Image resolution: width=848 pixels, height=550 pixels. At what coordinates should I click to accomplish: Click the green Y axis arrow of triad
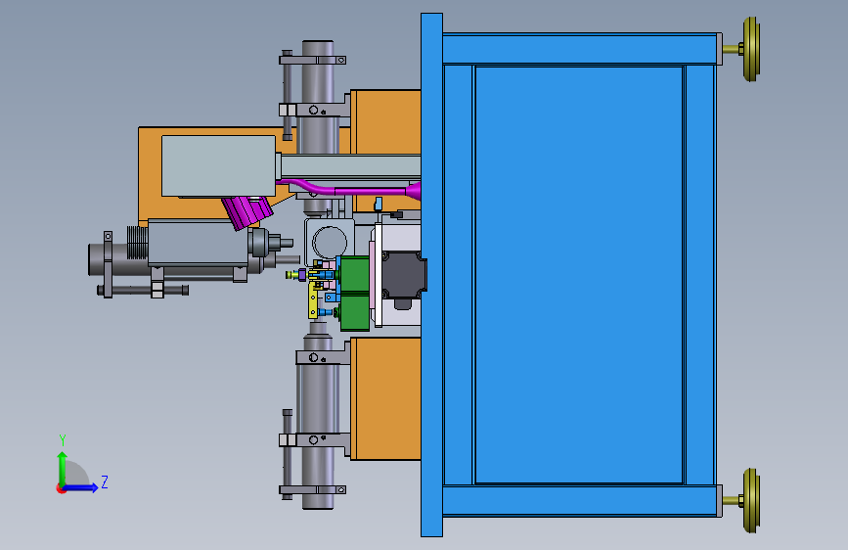pos(63,468)
